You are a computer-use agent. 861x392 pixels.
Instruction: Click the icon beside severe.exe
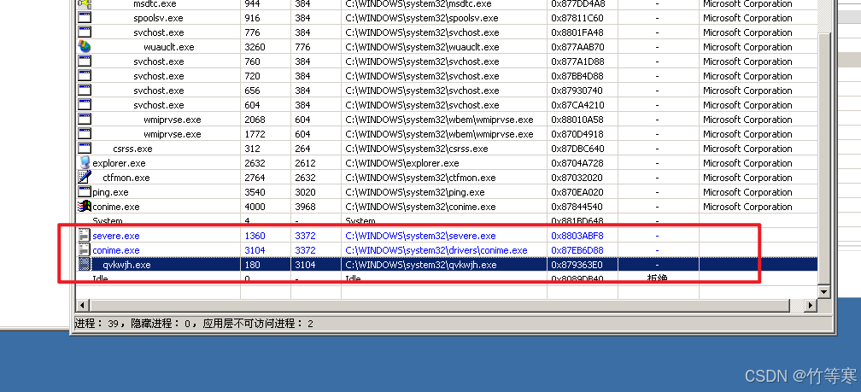pyautogui.click(x=85, y=236)
